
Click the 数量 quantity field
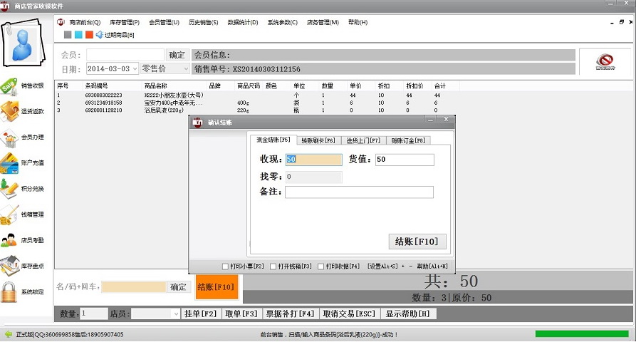coord(94,314)
